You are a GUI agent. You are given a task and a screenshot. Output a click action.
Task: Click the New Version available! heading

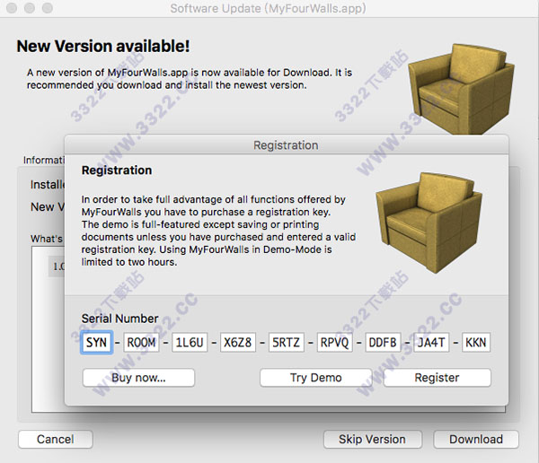tap(103, 46)
